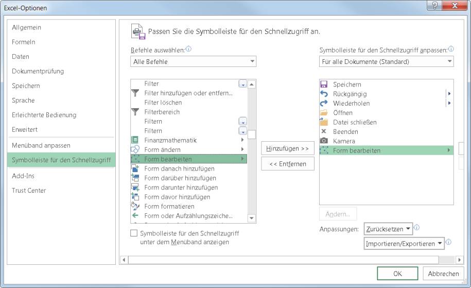Enable showing toolbar below the ribbon checkbox
This screenshot has width=471, height=288.
(134, 233)
